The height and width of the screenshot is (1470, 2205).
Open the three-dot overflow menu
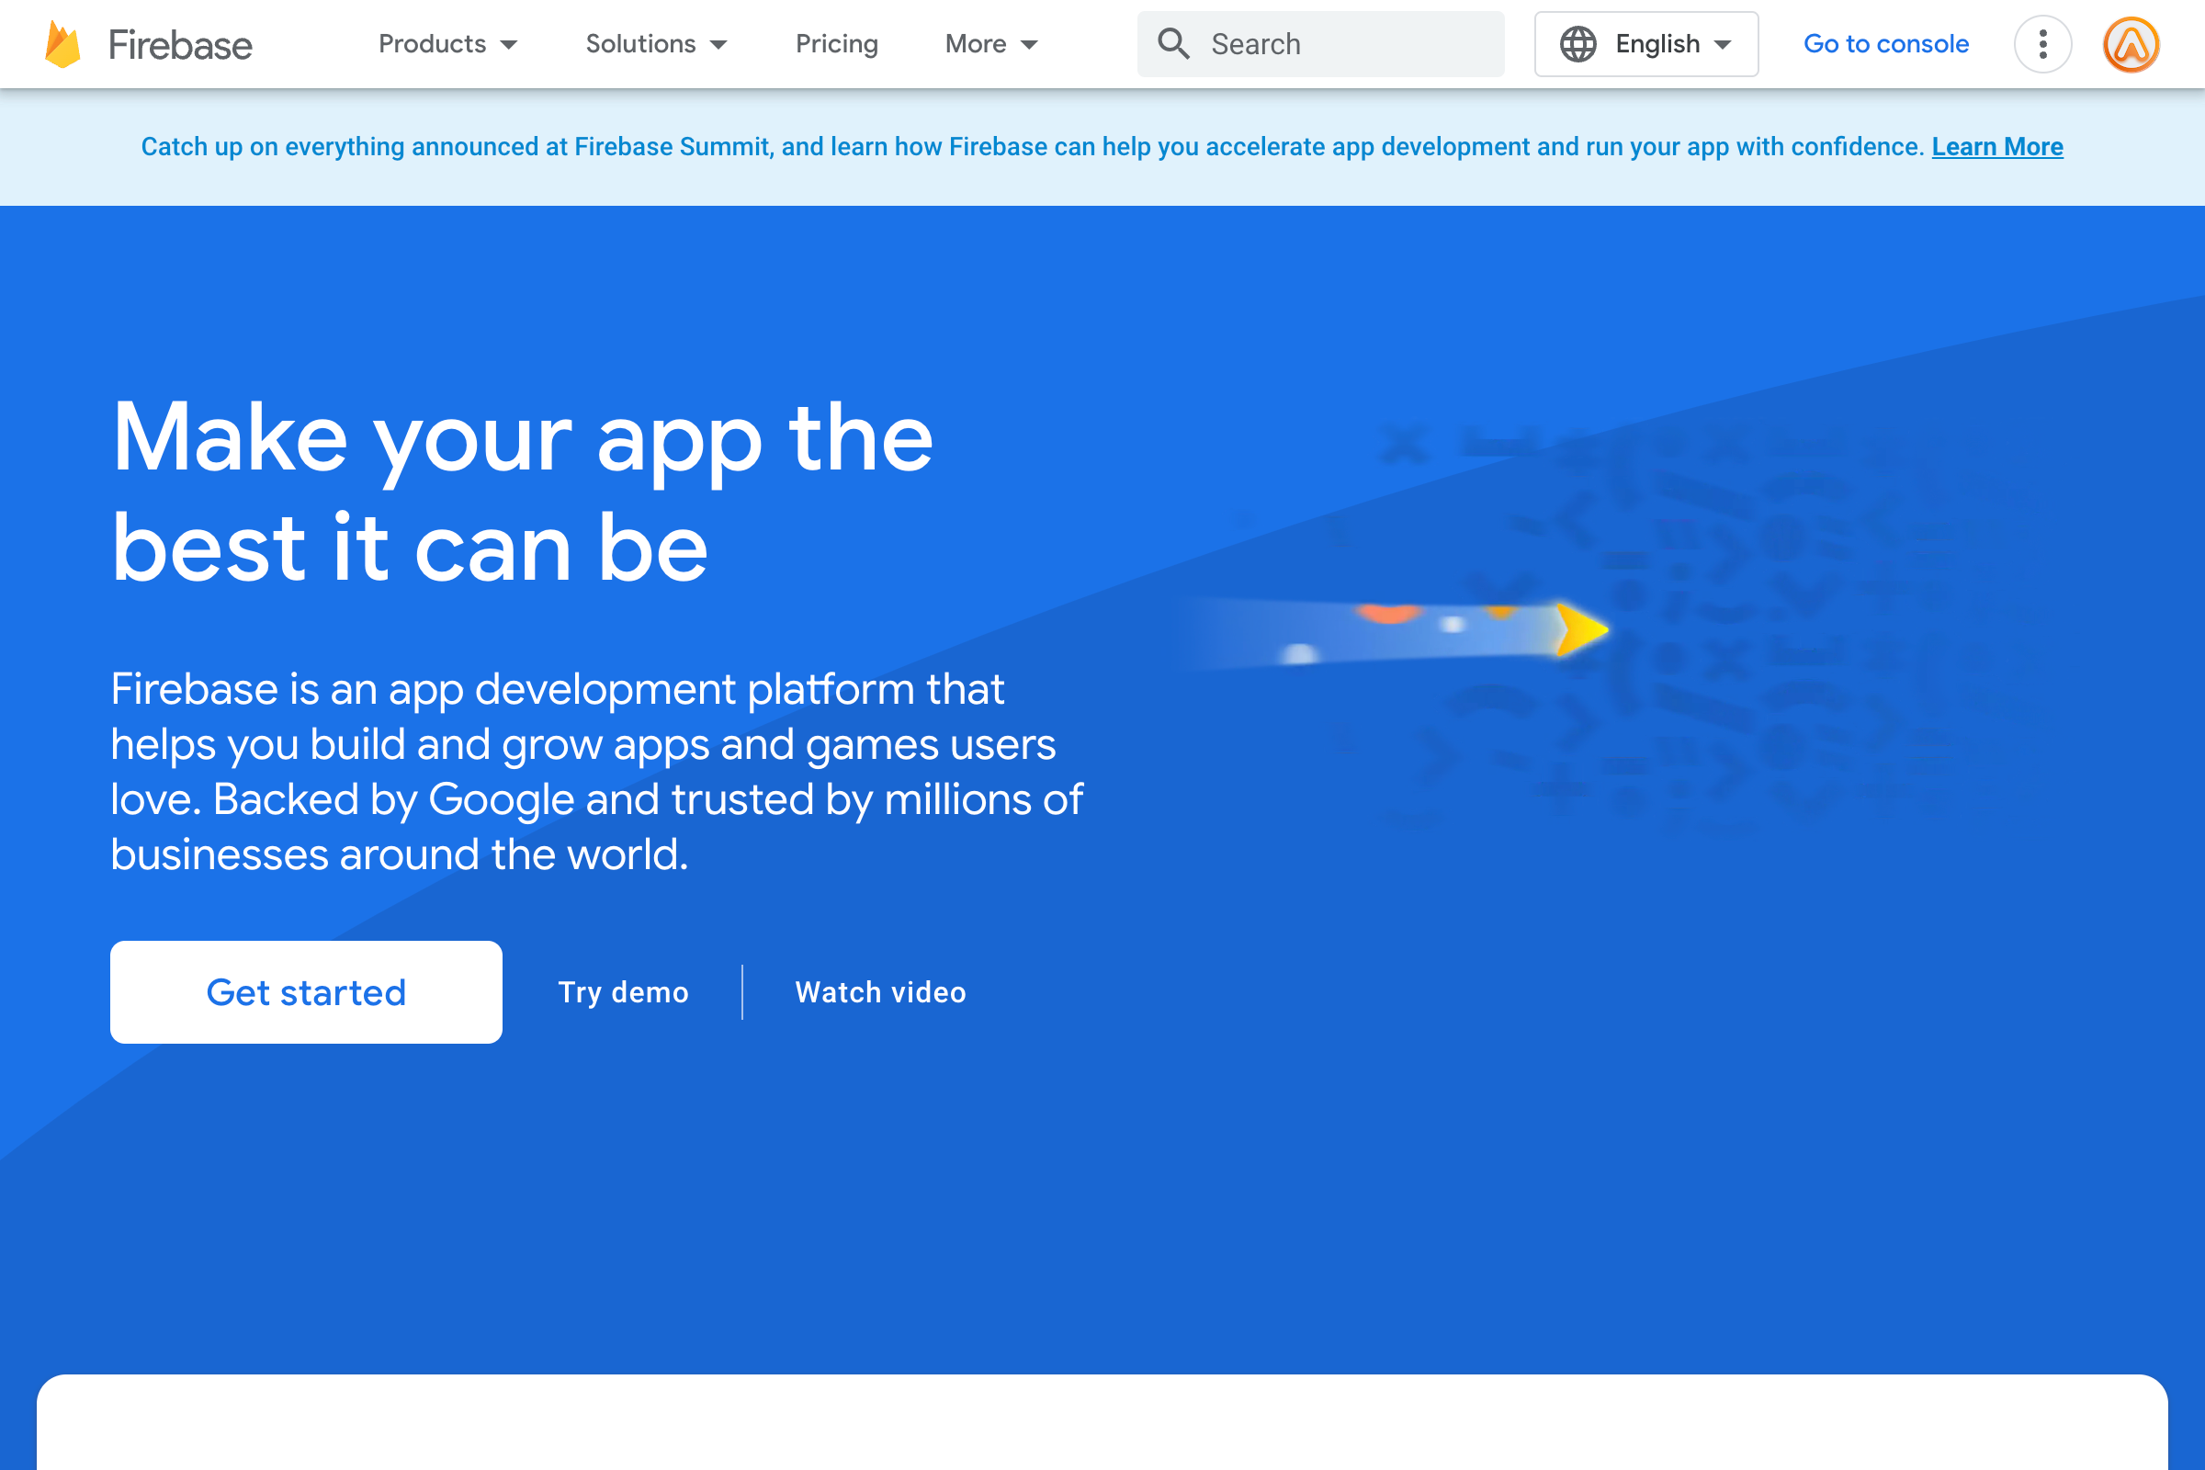click(x=2041, y=44)
